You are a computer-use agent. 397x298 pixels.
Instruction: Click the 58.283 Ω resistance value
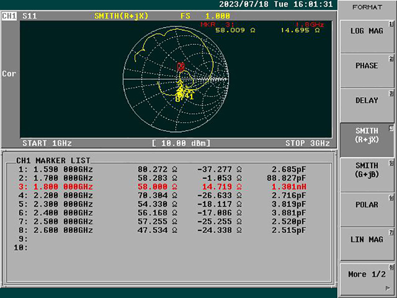click(x=157, y=178)
